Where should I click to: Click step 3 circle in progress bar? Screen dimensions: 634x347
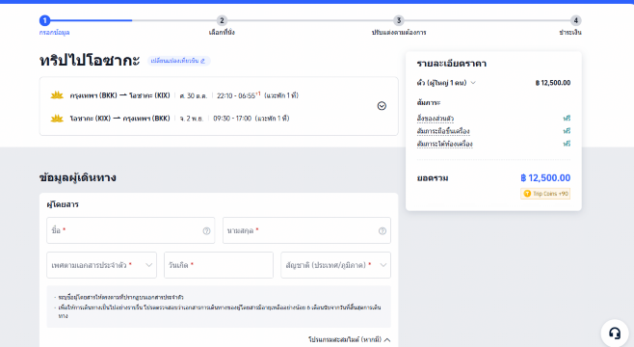(399, 20)
